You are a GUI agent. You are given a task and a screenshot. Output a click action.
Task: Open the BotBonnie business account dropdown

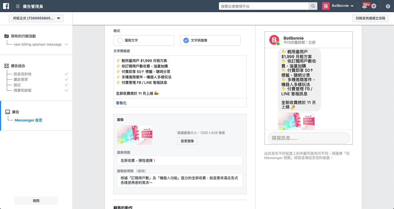pos(342,6)
